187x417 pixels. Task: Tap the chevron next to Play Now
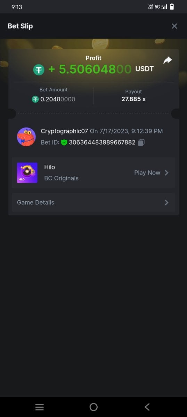(x=166, y=173)
